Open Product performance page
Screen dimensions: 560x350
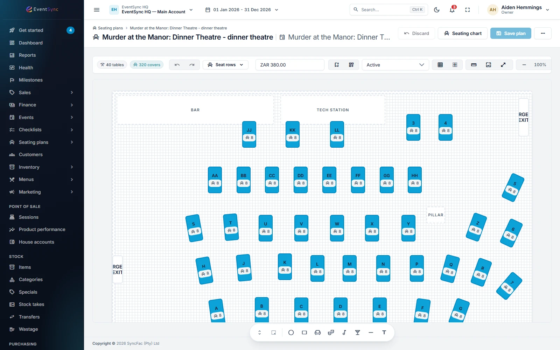[42, 230]
